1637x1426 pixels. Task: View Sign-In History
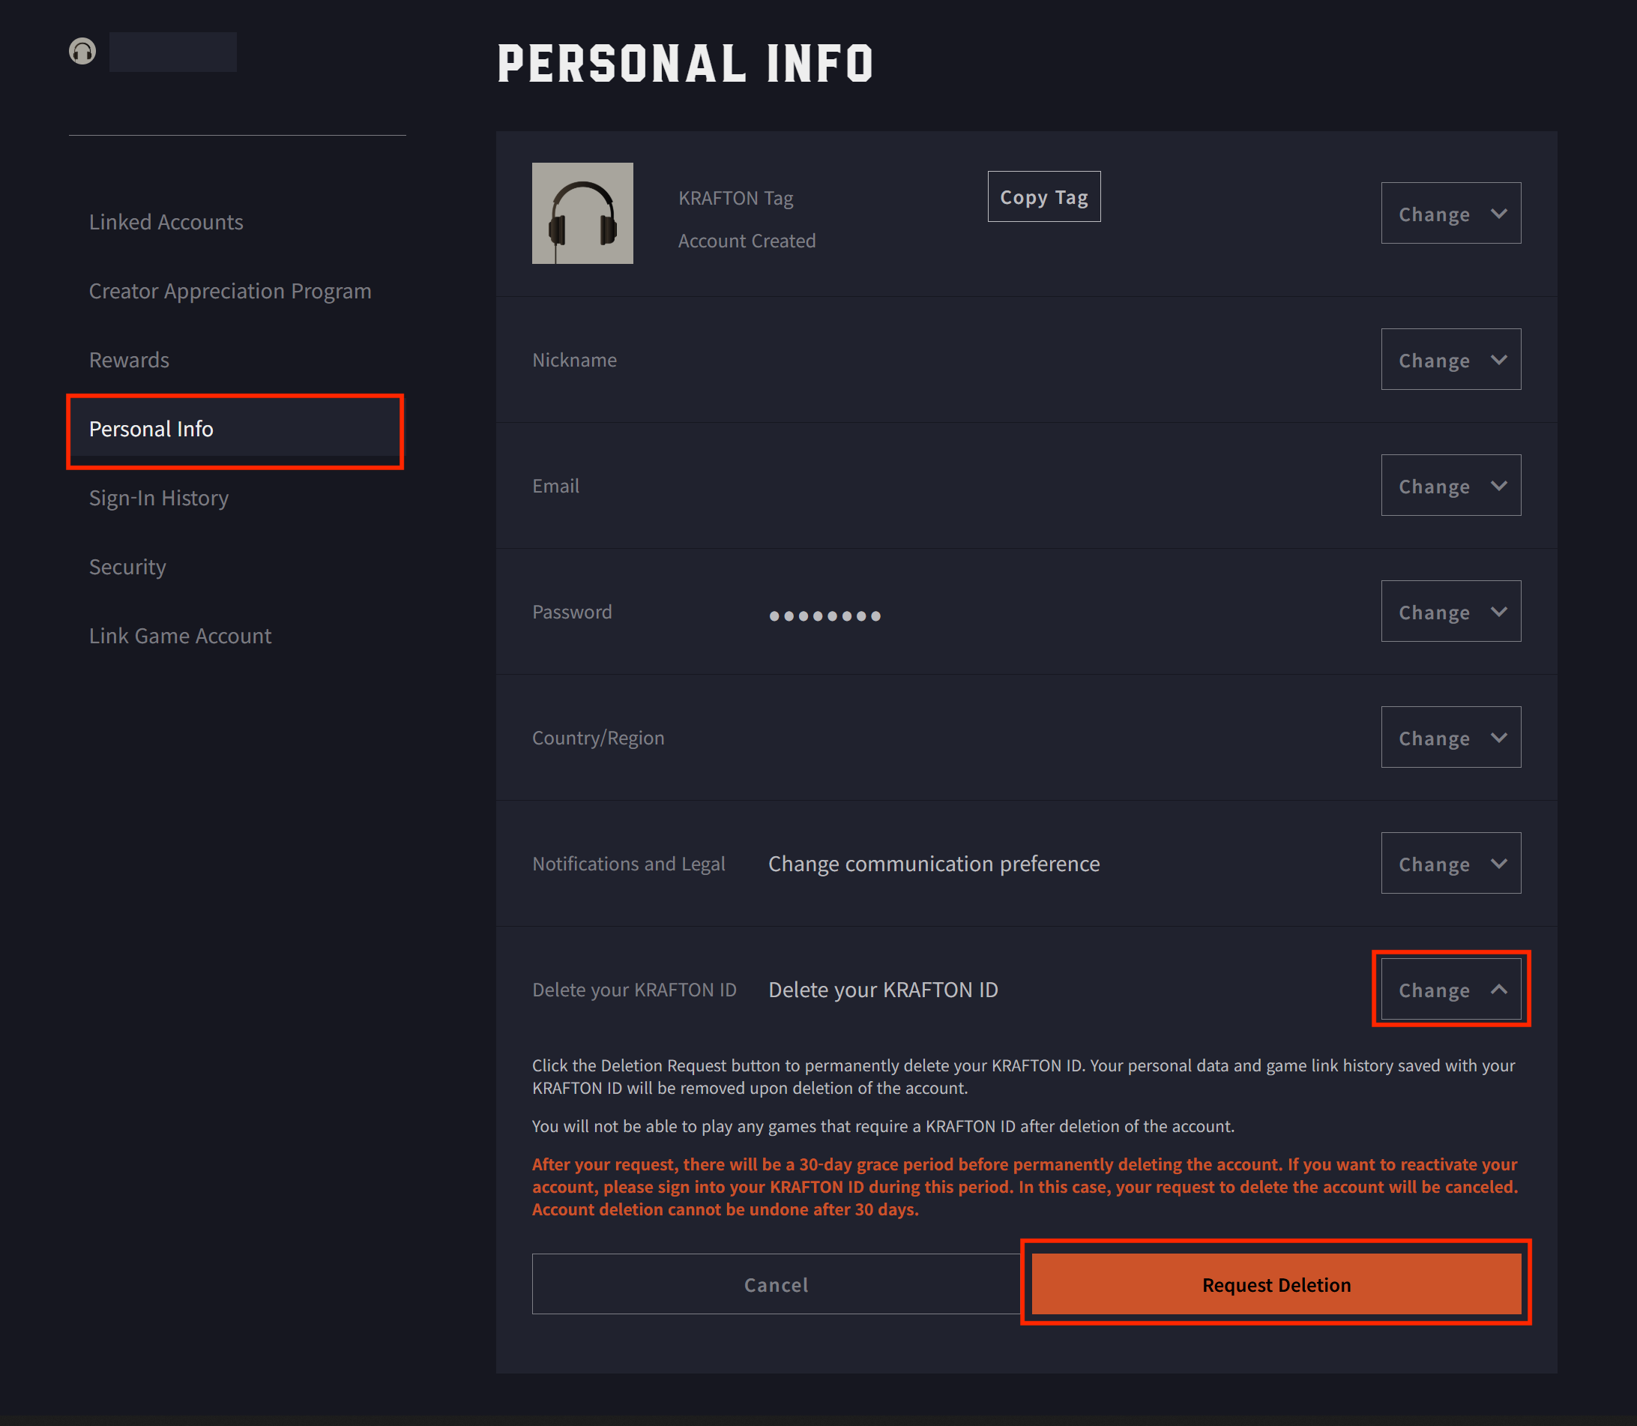tap(158, 498)
